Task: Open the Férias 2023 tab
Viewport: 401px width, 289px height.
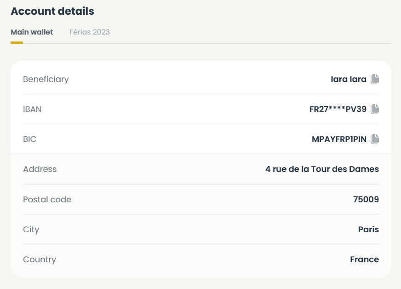Action: (x=90, y=32)
